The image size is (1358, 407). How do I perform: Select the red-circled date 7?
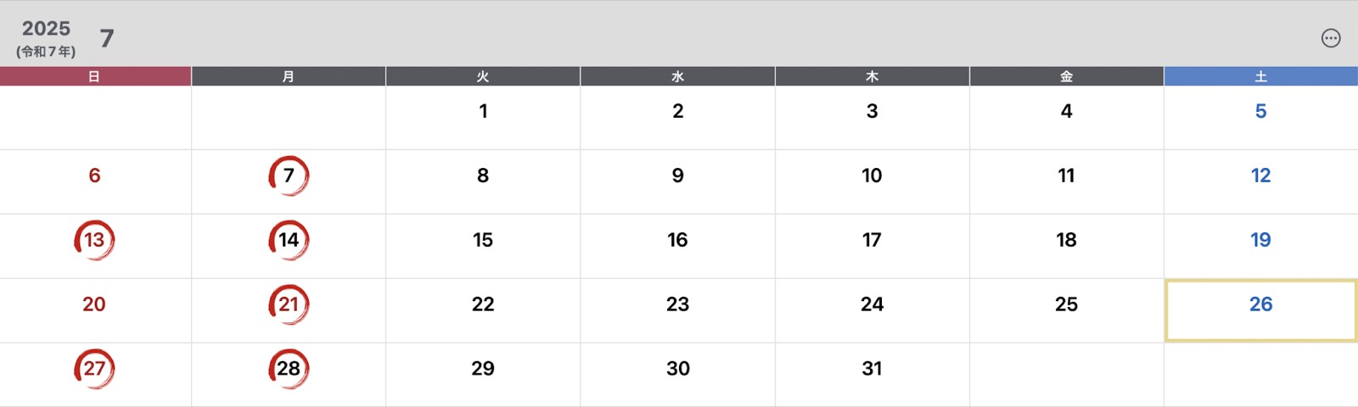(x=289, y=176)
